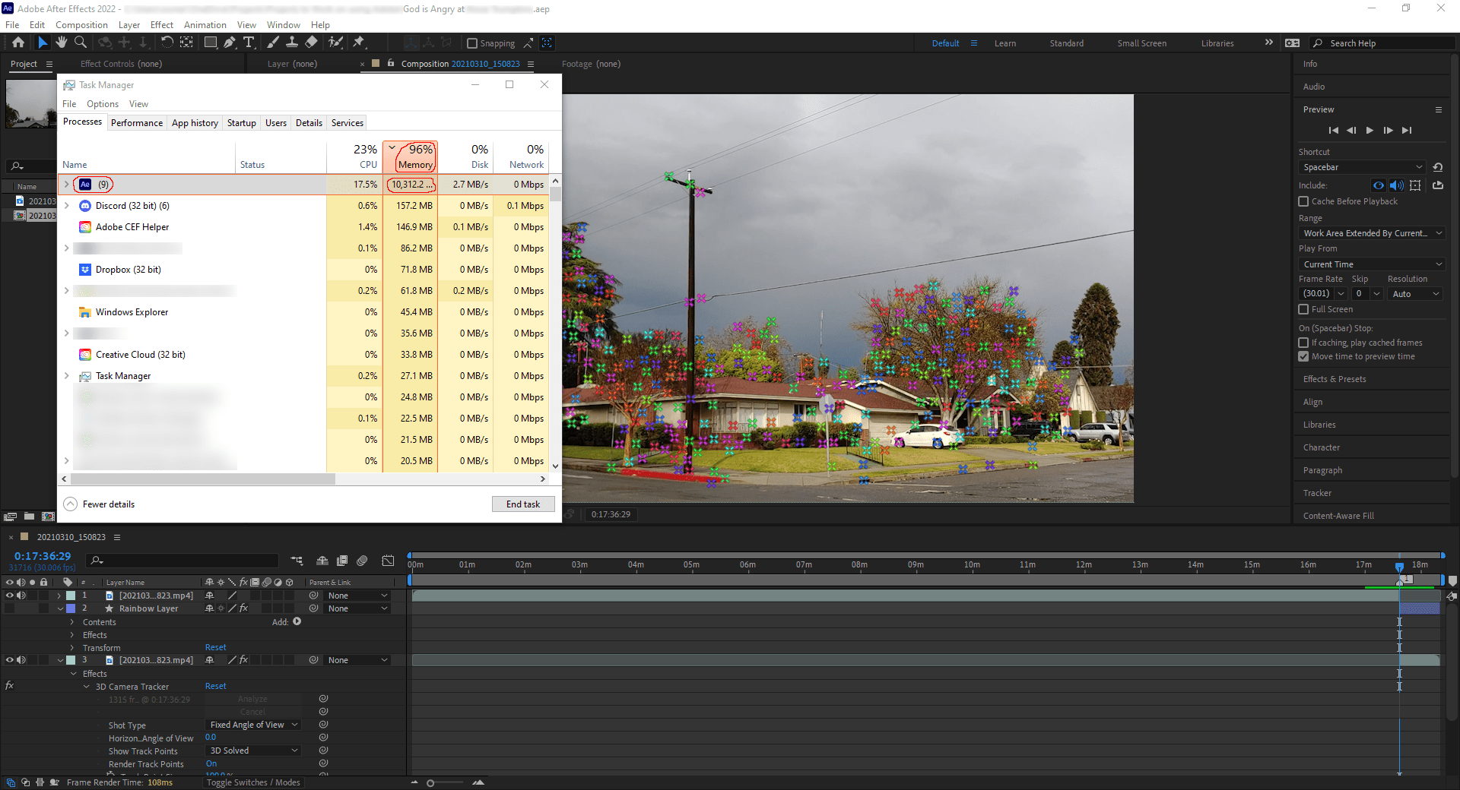Click the End task button
This screenshot has height=790, width=1460.
coord(522,504)
